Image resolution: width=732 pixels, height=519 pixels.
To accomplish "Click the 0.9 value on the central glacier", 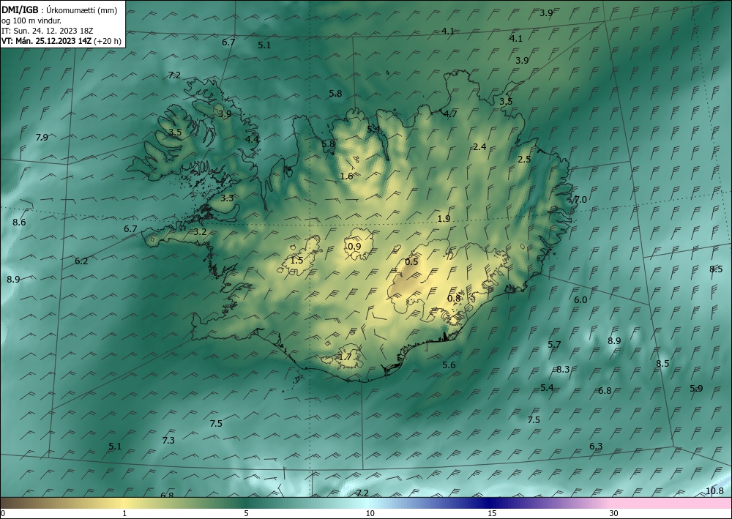I will 355,247.
